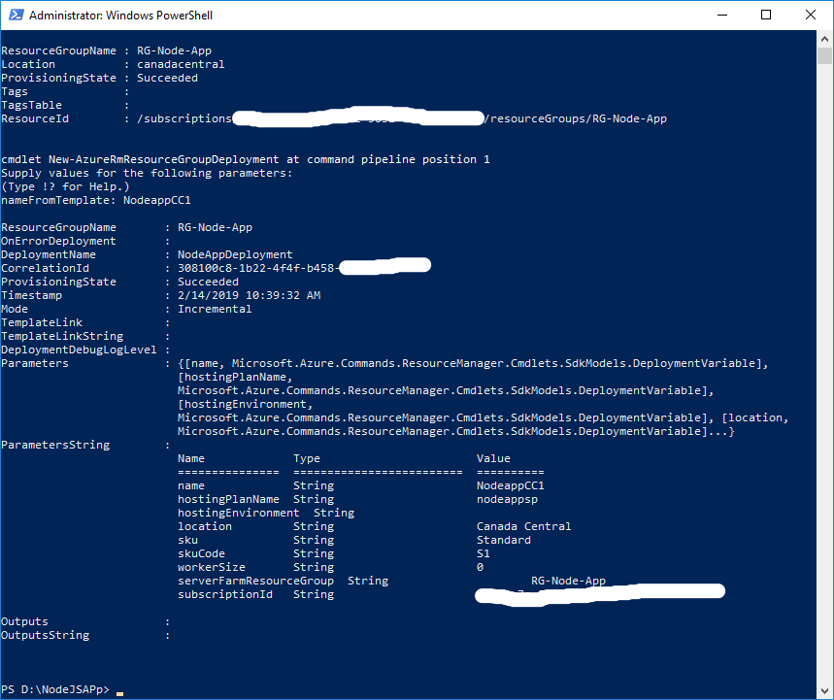
Task: Select the timestamp 2/14/2019 text
Action: click(x=200, y=294)
